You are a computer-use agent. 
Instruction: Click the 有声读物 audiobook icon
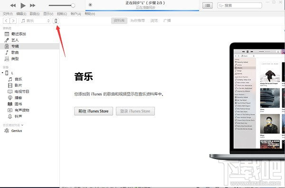click(10, 110)
